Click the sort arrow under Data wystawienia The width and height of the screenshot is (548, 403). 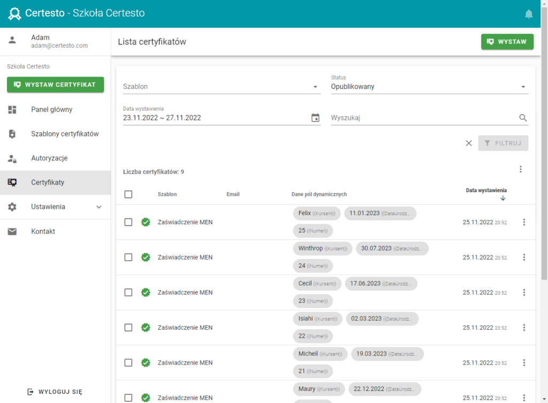coord(503,198)
